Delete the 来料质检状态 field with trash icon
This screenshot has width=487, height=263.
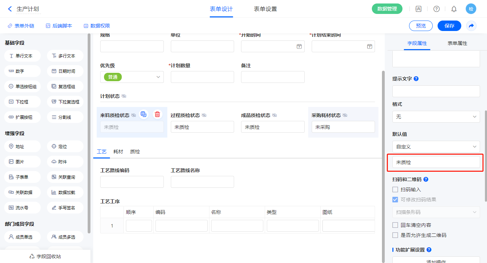(x=158, y=114)
